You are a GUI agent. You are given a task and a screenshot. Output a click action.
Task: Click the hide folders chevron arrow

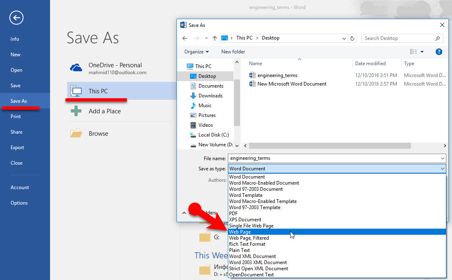(x=184, y=213)
